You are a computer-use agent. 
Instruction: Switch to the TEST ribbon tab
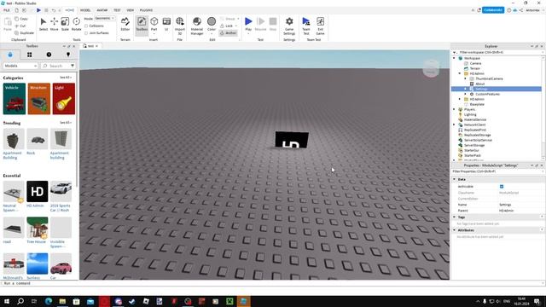point(117,10)
